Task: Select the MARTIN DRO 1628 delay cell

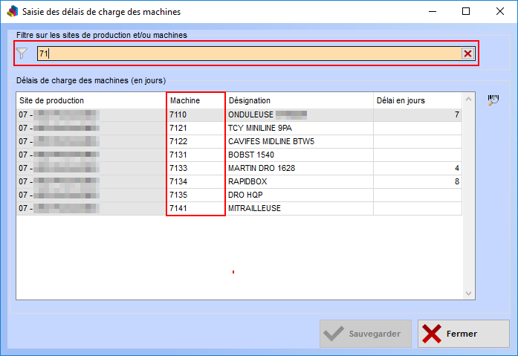Action: click(417, 168)
